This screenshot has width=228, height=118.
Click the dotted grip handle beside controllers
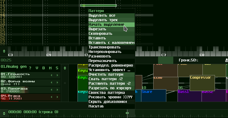pos(65,83)
